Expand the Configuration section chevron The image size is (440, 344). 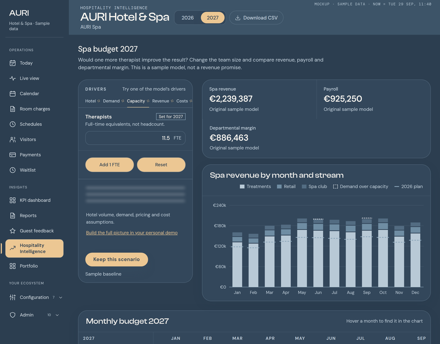click(60, 297)
